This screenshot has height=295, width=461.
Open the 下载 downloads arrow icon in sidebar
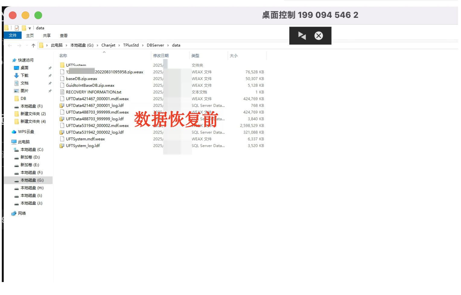coord(17,75)
